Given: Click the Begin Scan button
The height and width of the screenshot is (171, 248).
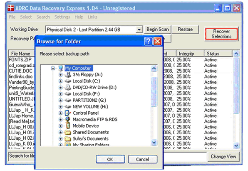Looking at the screenshot, I should pyautogui.click(x=158, y=29).
